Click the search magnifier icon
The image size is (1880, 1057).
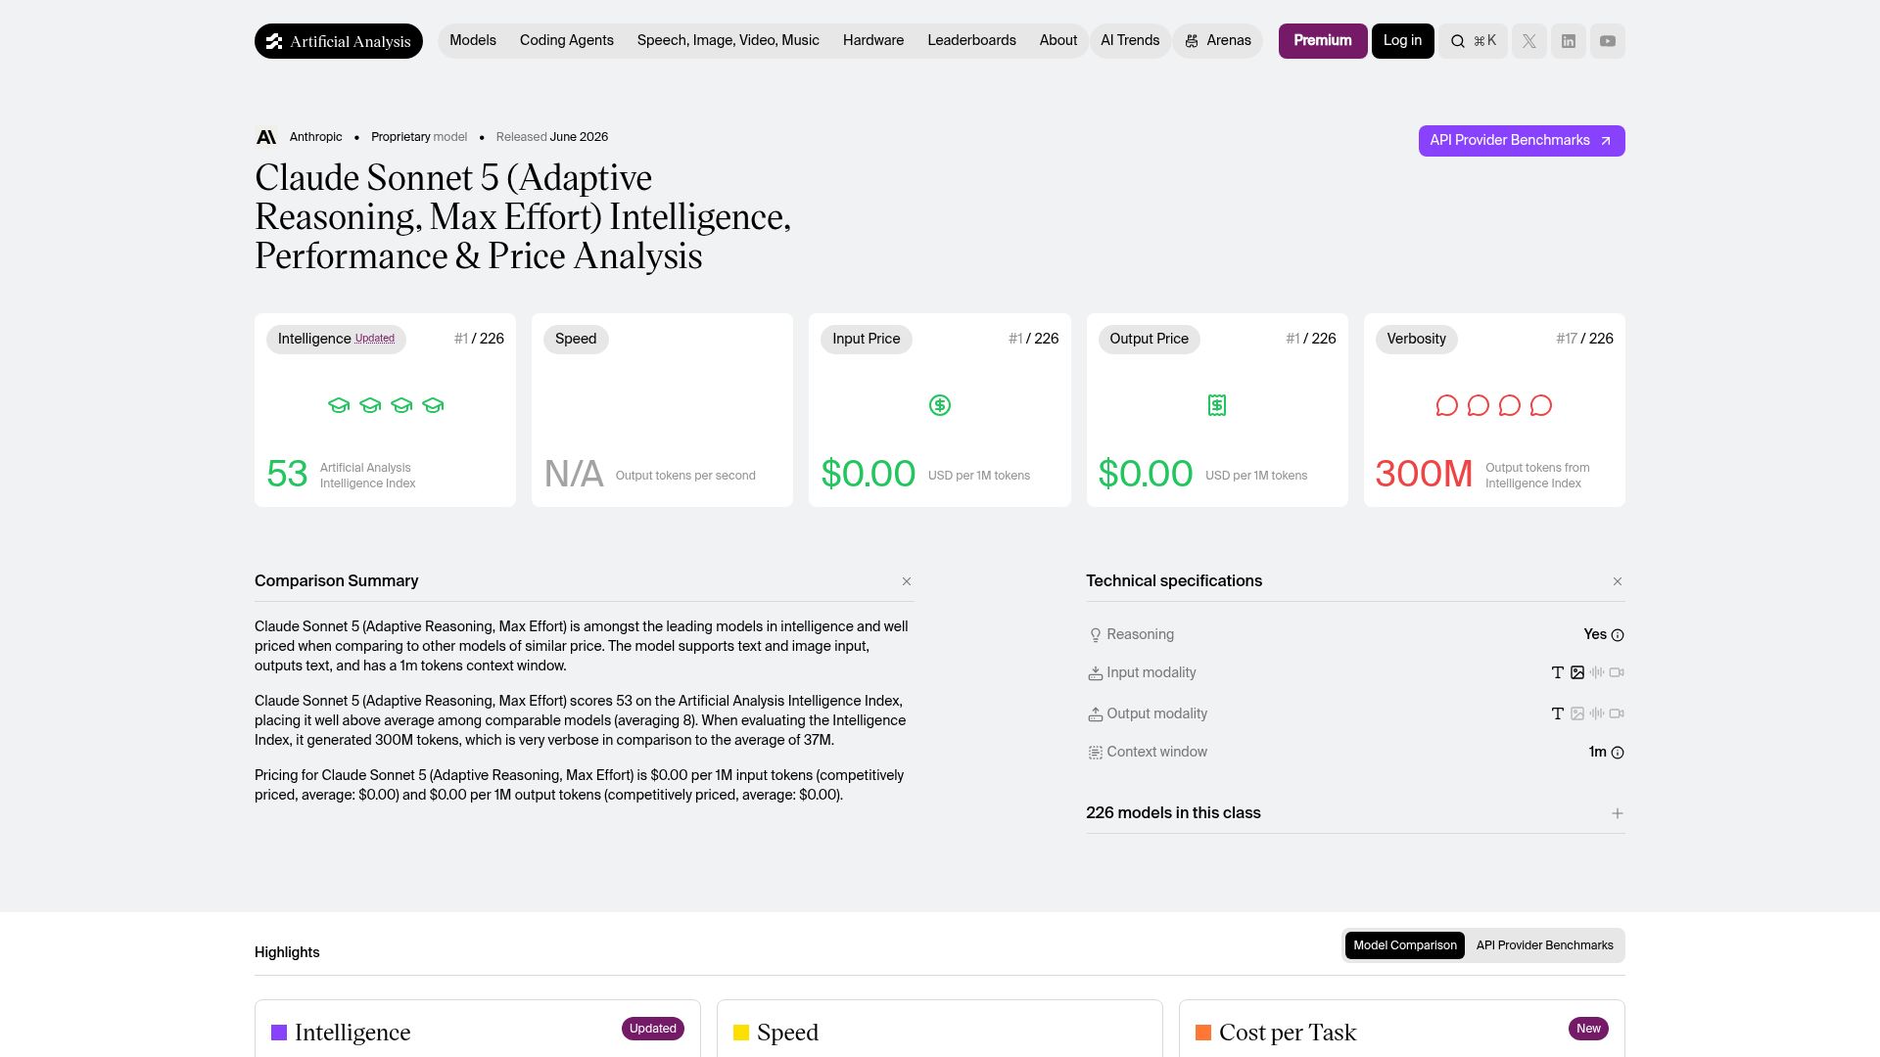point(1458,41)
